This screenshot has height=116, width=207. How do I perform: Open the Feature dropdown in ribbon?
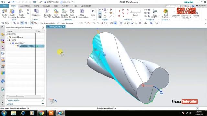point(196,16)
